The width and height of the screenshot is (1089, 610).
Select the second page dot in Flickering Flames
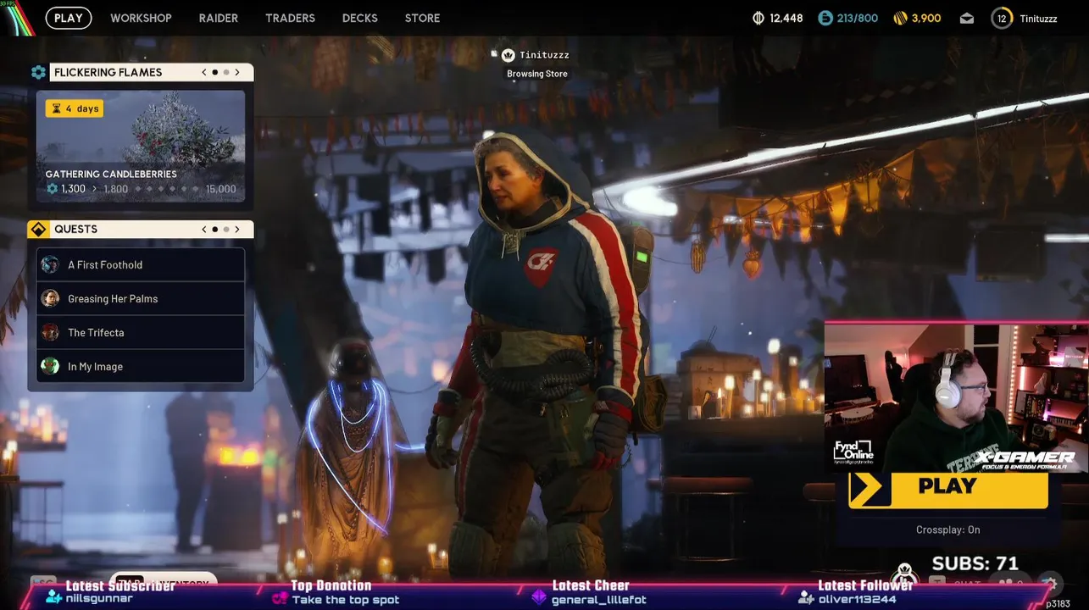coord(226,72)
